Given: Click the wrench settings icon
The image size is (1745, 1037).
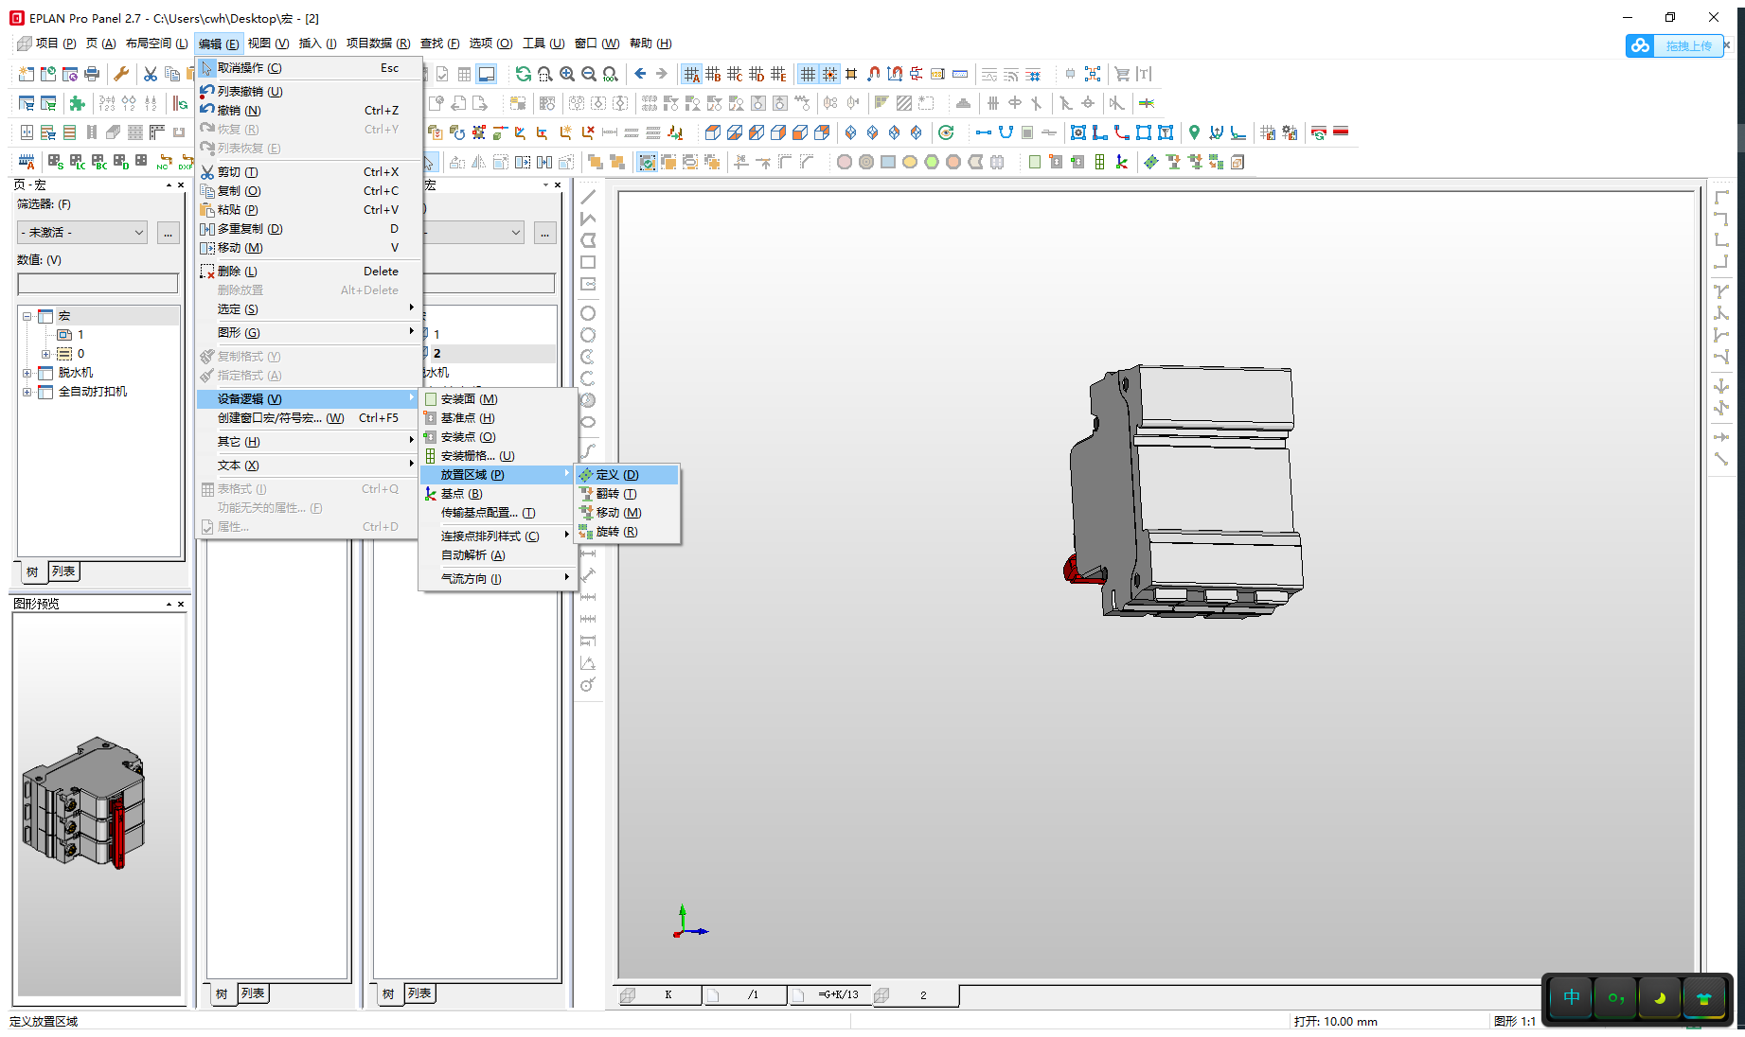Looking at the screenshot, I should 121,74.
